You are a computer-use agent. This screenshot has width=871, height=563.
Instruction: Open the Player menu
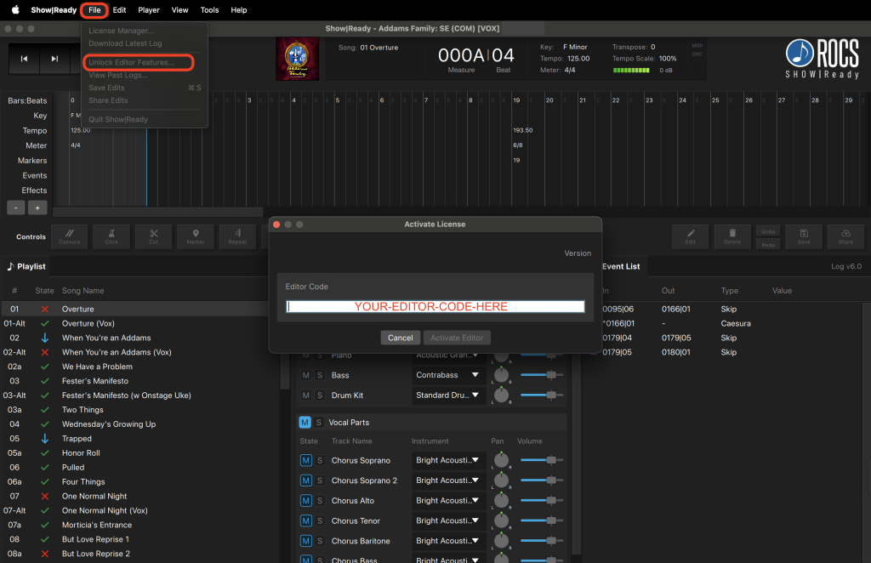click(149, 10)
